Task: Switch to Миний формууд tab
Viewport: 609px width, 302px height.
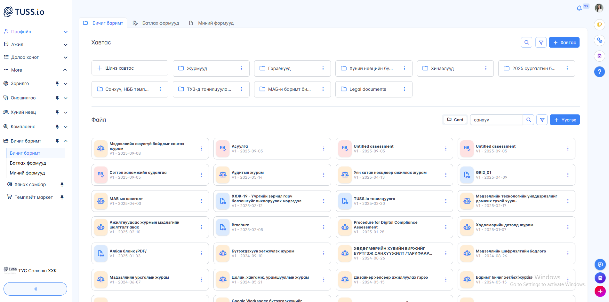Action: click(212, 23)
